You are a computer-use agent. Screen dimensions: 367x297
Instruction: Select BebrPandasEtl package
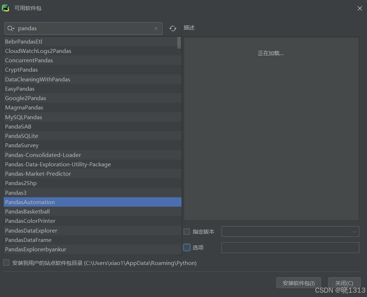click(x=93, y=41)
